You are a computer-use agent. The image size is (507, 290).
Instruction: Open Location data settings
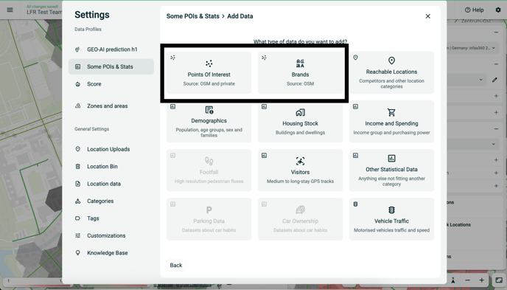[x=111, y=184]
